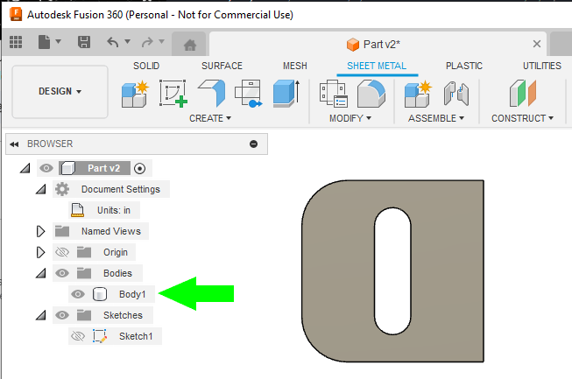Toggle visibility of the Origin folder
This screenshot has width=572, height=379.
[61, 252]
